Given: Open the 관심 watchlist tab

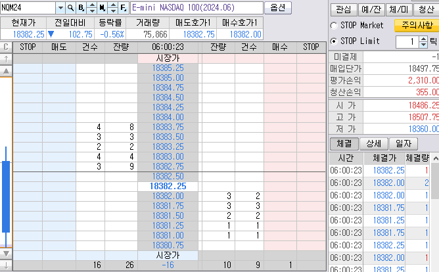Looking at the screenshot, I should (344, 9).
